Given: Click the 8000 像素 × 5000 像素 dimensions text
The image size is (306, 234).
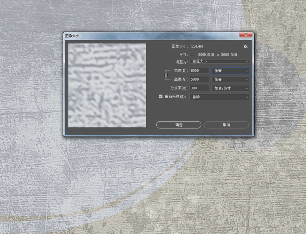Looking at the screenshot, I should (x=218, y=55).
